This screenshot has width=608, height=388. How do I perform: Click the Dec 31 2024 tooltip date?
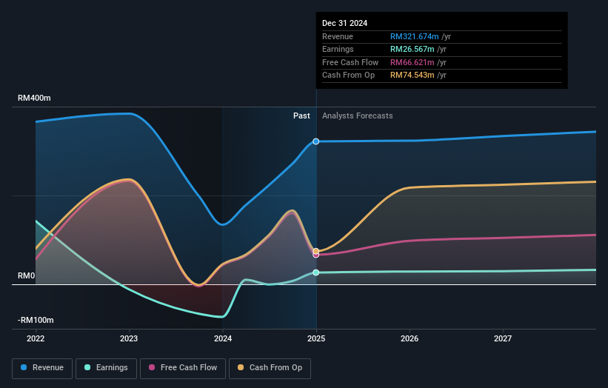point(344,24)
